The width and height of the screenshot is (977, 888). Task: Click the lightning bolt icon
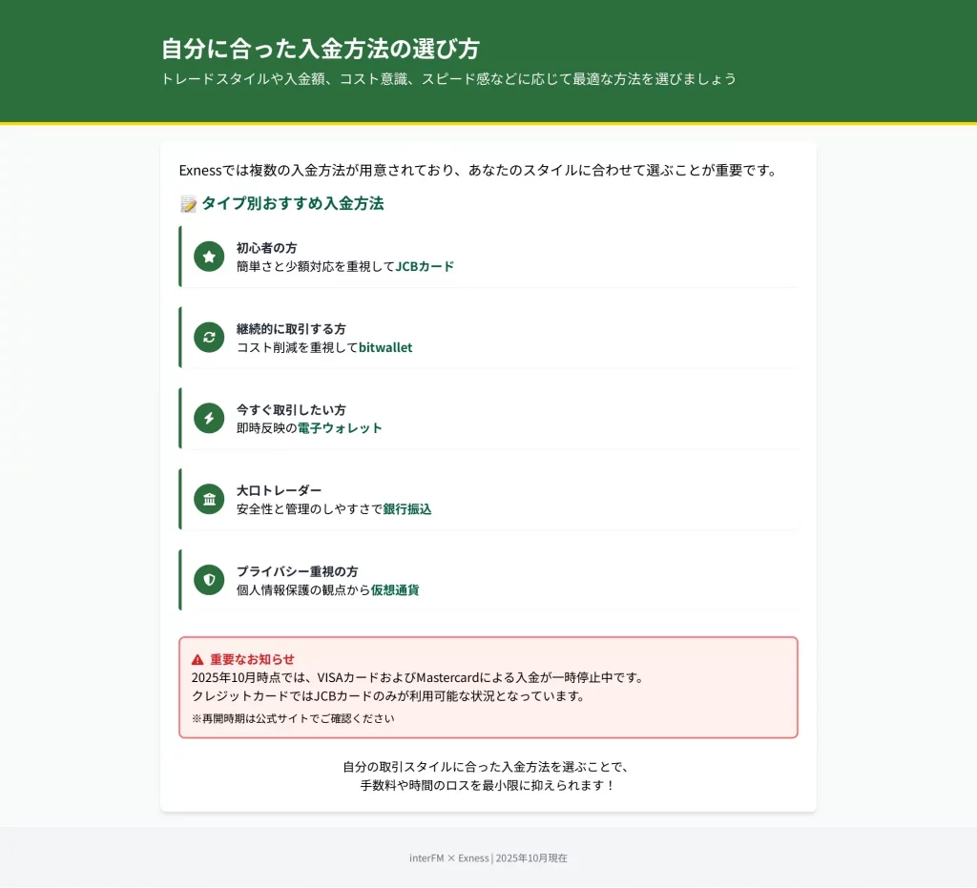tap(209, 418)
